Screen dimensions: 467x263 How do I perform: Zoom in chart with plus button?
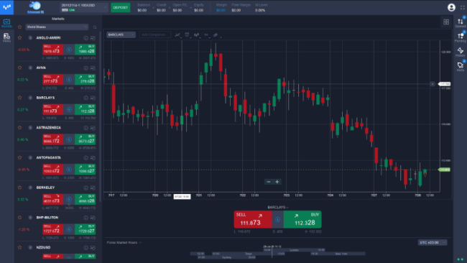[277, 182]
